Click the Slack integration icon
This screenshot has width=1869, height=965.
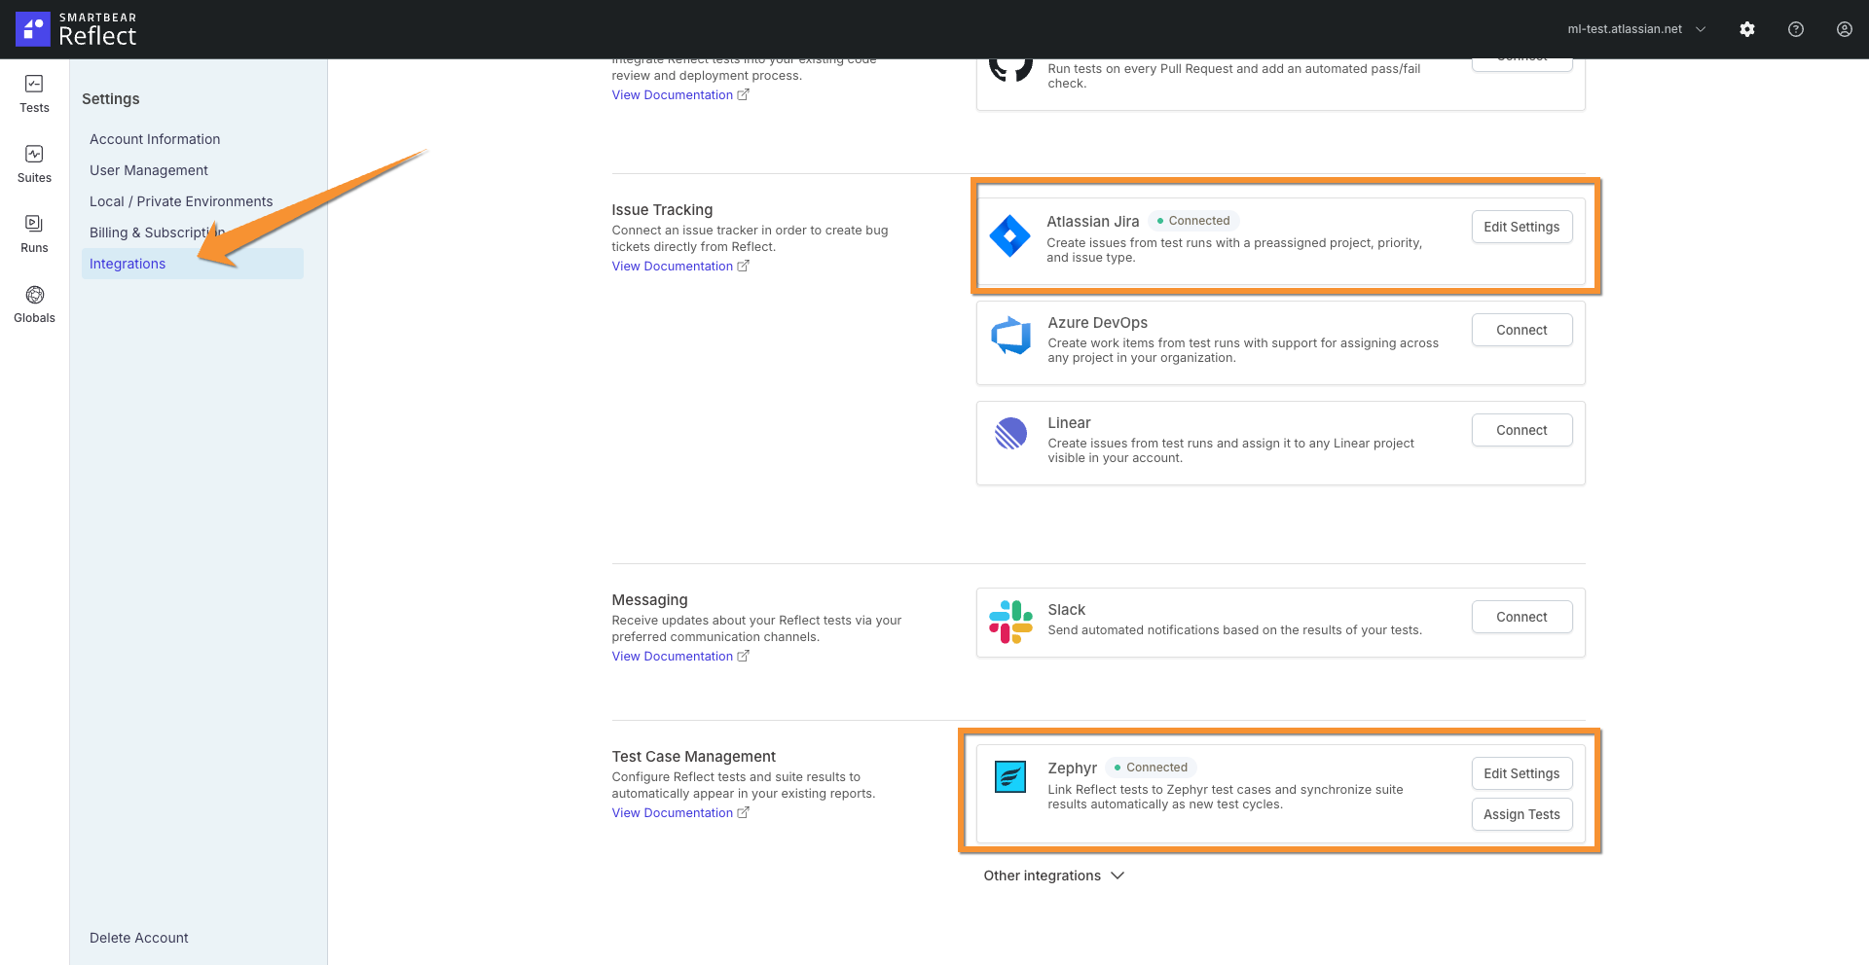(x=1010, y=622)
